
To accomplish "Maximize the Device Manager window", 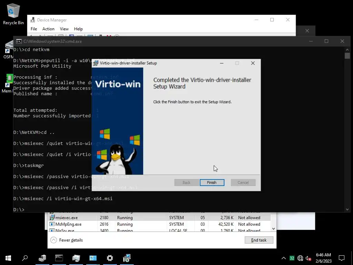I will (272, 20).
